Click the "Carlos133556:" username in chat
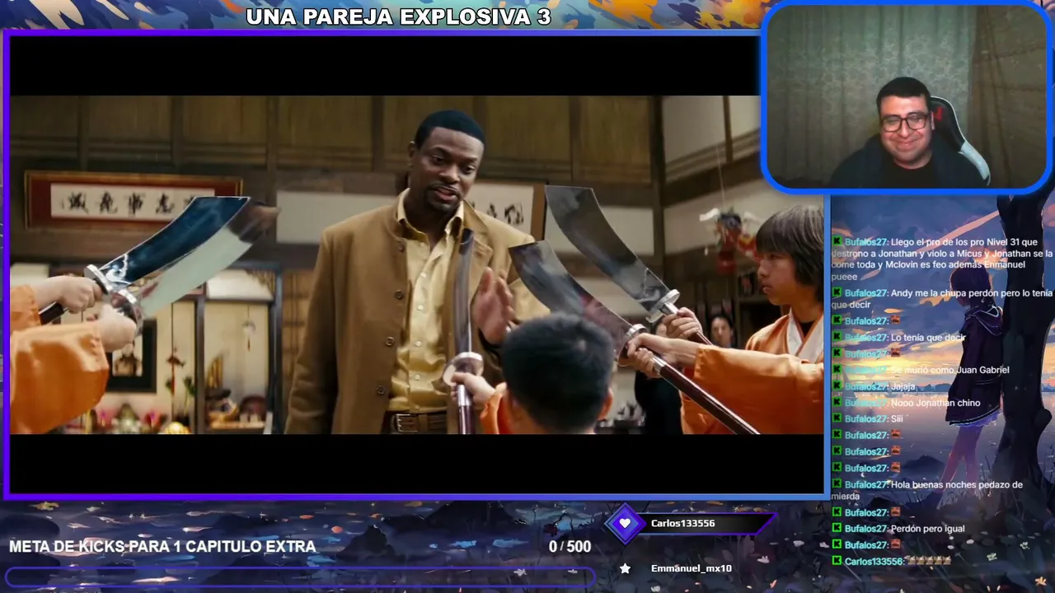1055x593 pixels. click(874, 561)
